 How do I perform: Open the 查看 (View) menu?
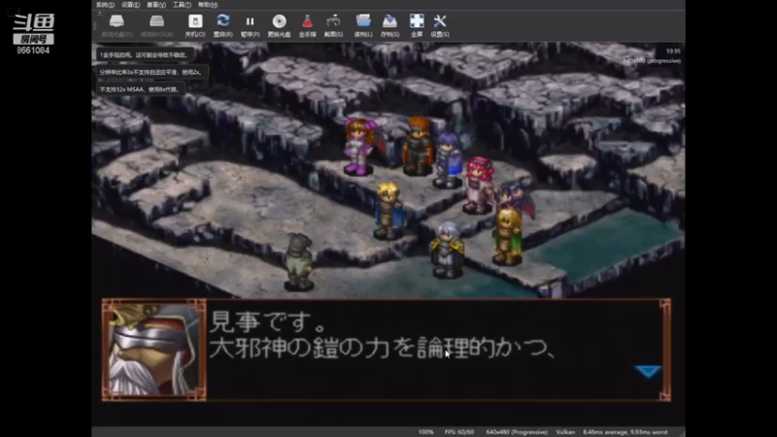[156, 5]
